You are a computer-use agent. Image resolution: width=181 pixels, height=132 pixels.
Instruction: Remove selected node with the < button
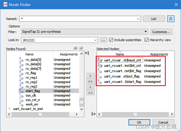click(90, 87)
